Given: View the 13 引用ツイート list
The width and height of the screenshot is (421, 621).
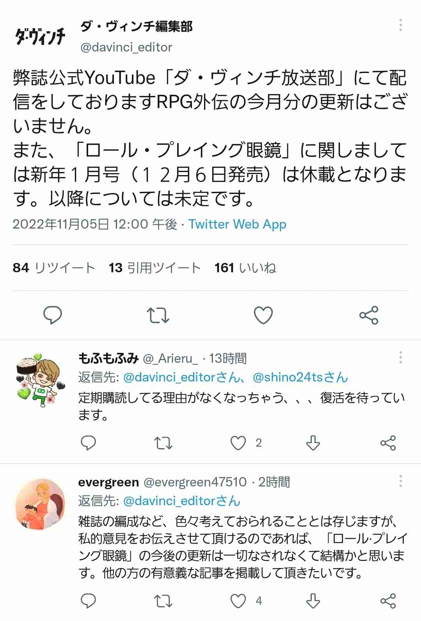Looking at the screenshot, I should tap(155, 268).
